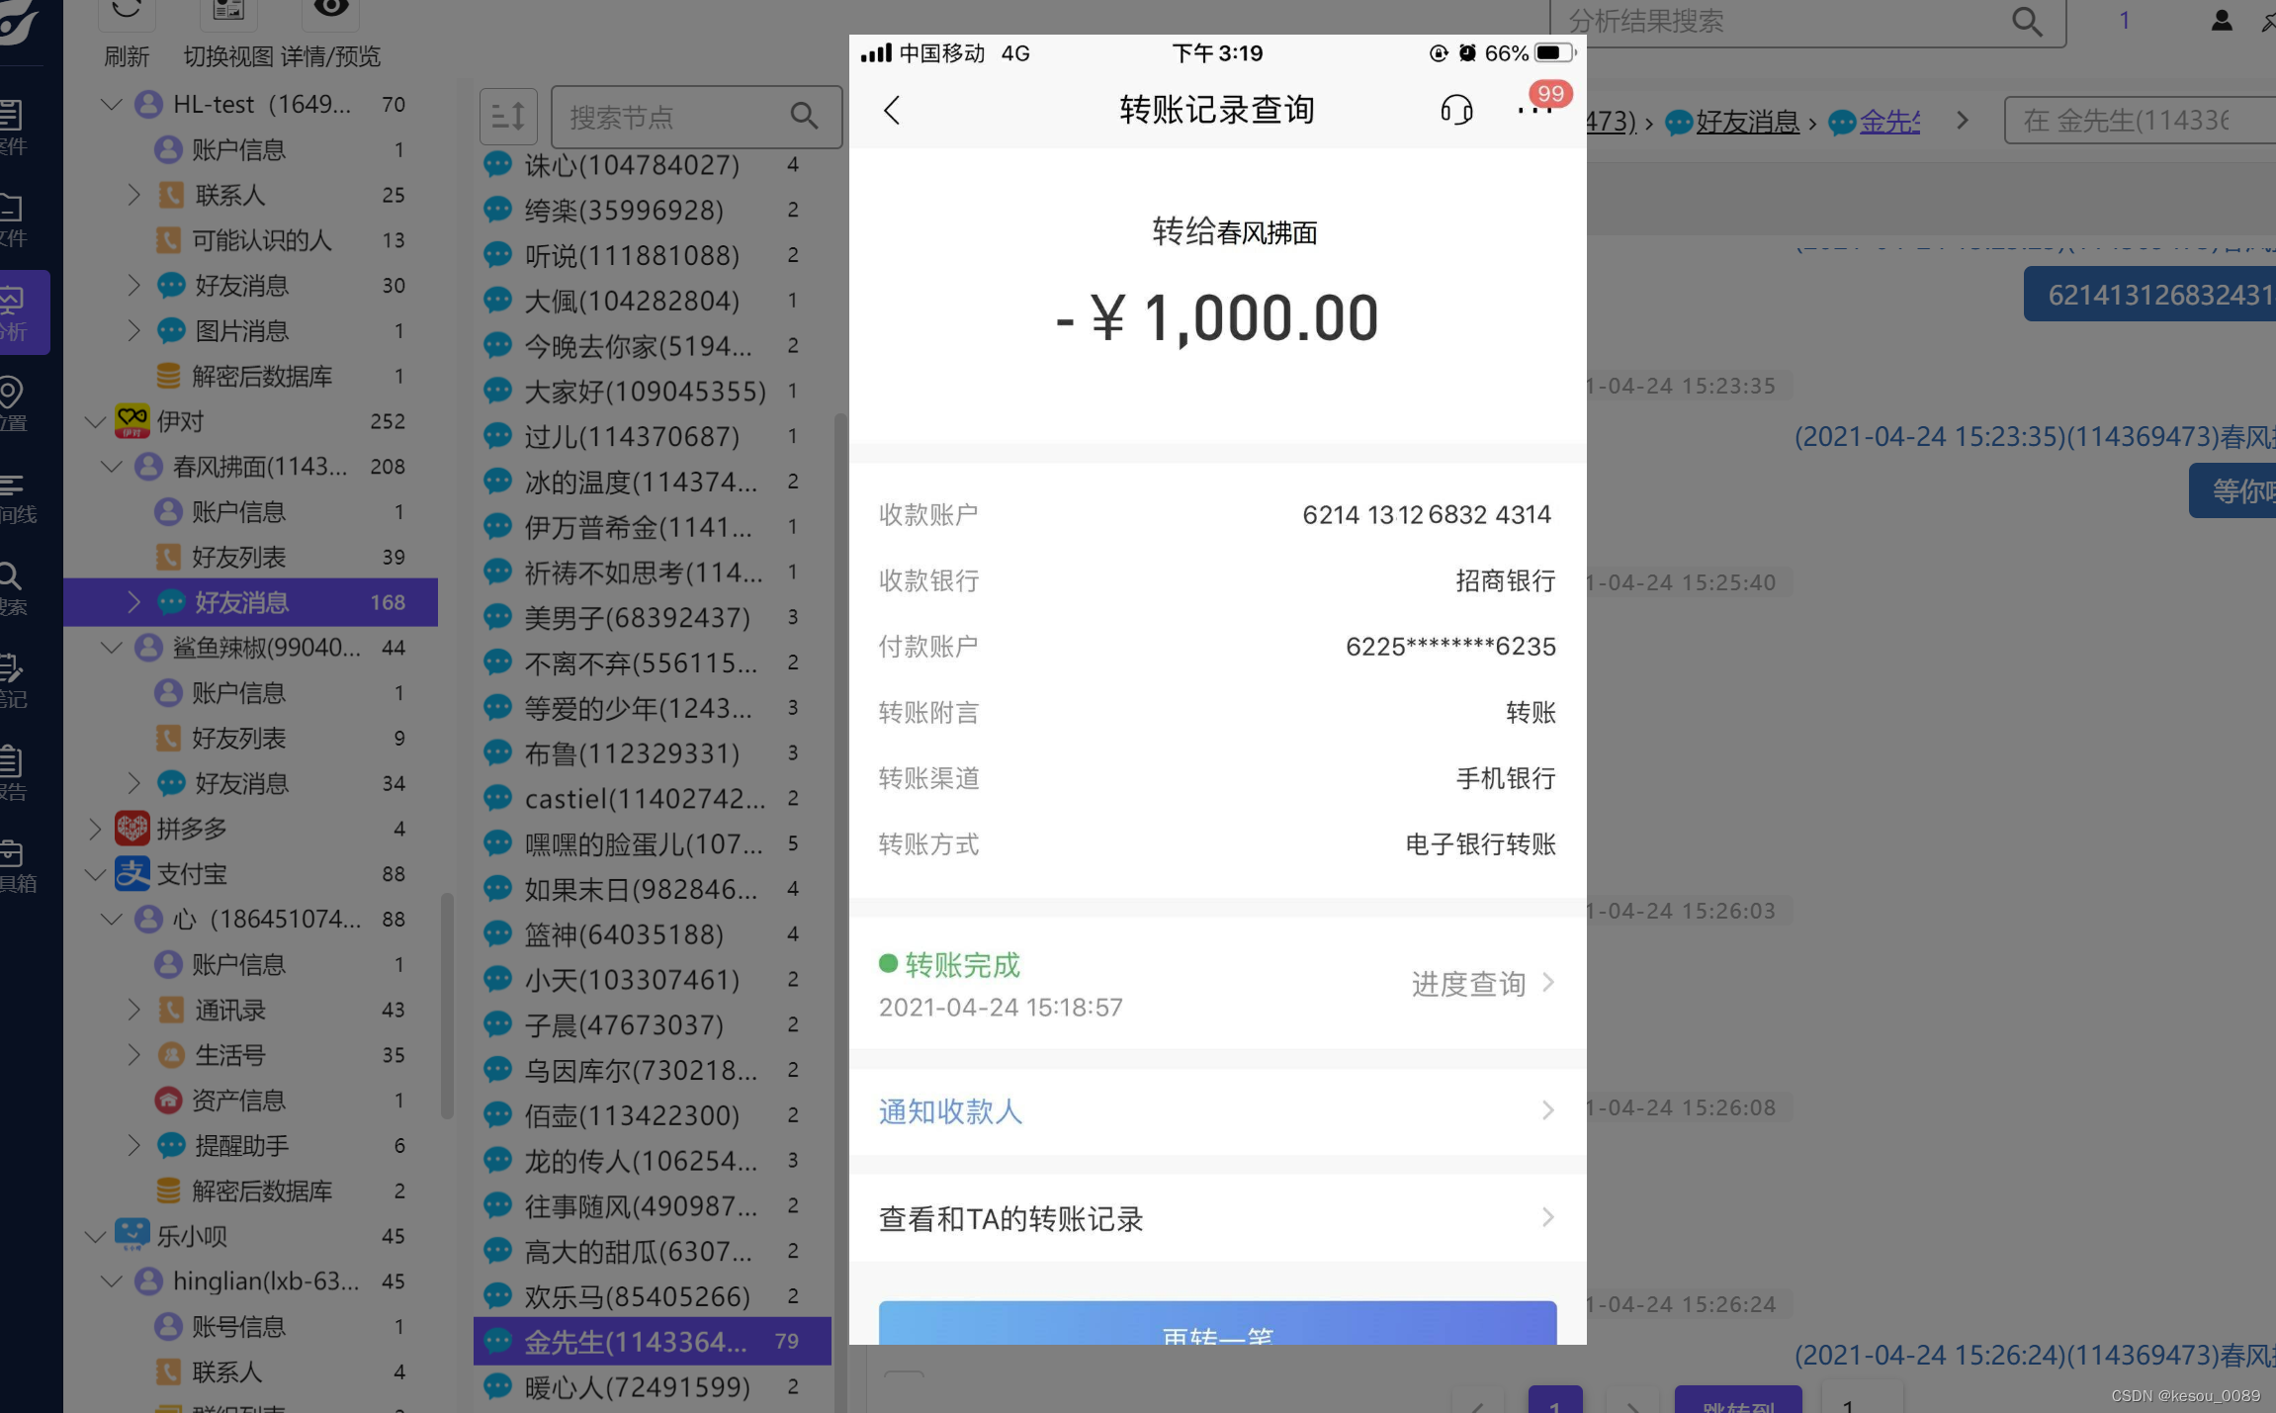
Task: Collapse the 乐小呗 tree node
Action: (x=94, y=1236)
